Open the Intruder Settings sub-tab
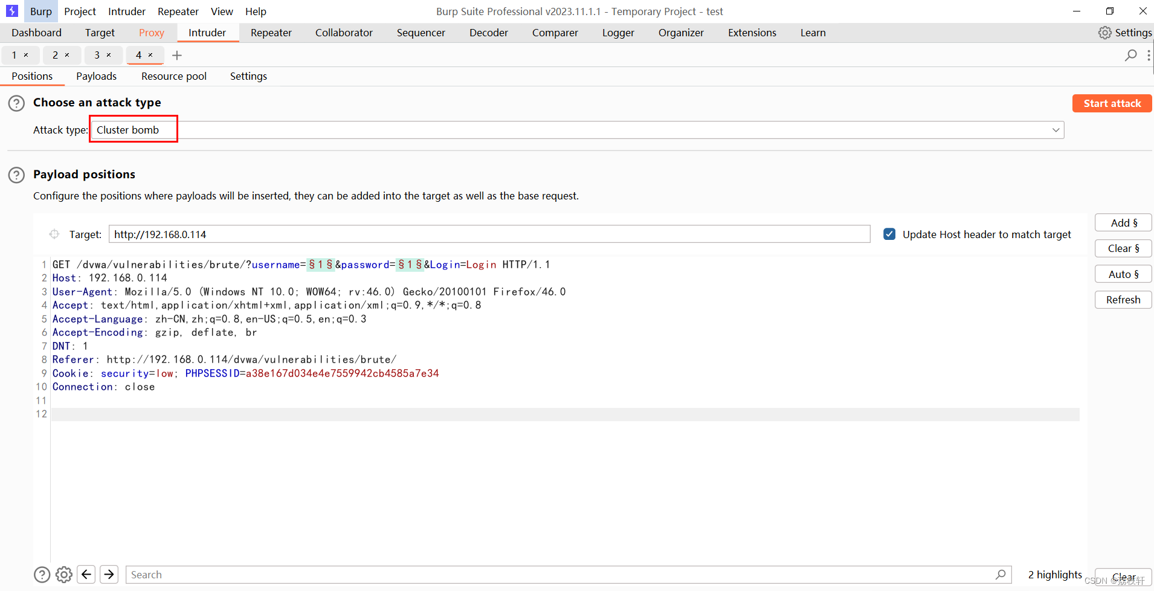This screenshot has height=591, width=1154. pyautogui.click(x=248, y=76)
